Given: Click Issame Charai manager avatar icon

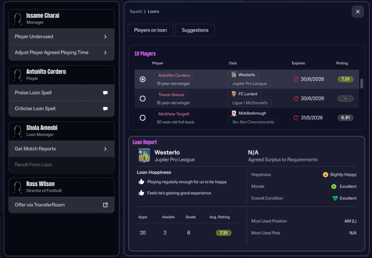Looking at the screenshot, I should pyautogui.click(x=18, y=19).
